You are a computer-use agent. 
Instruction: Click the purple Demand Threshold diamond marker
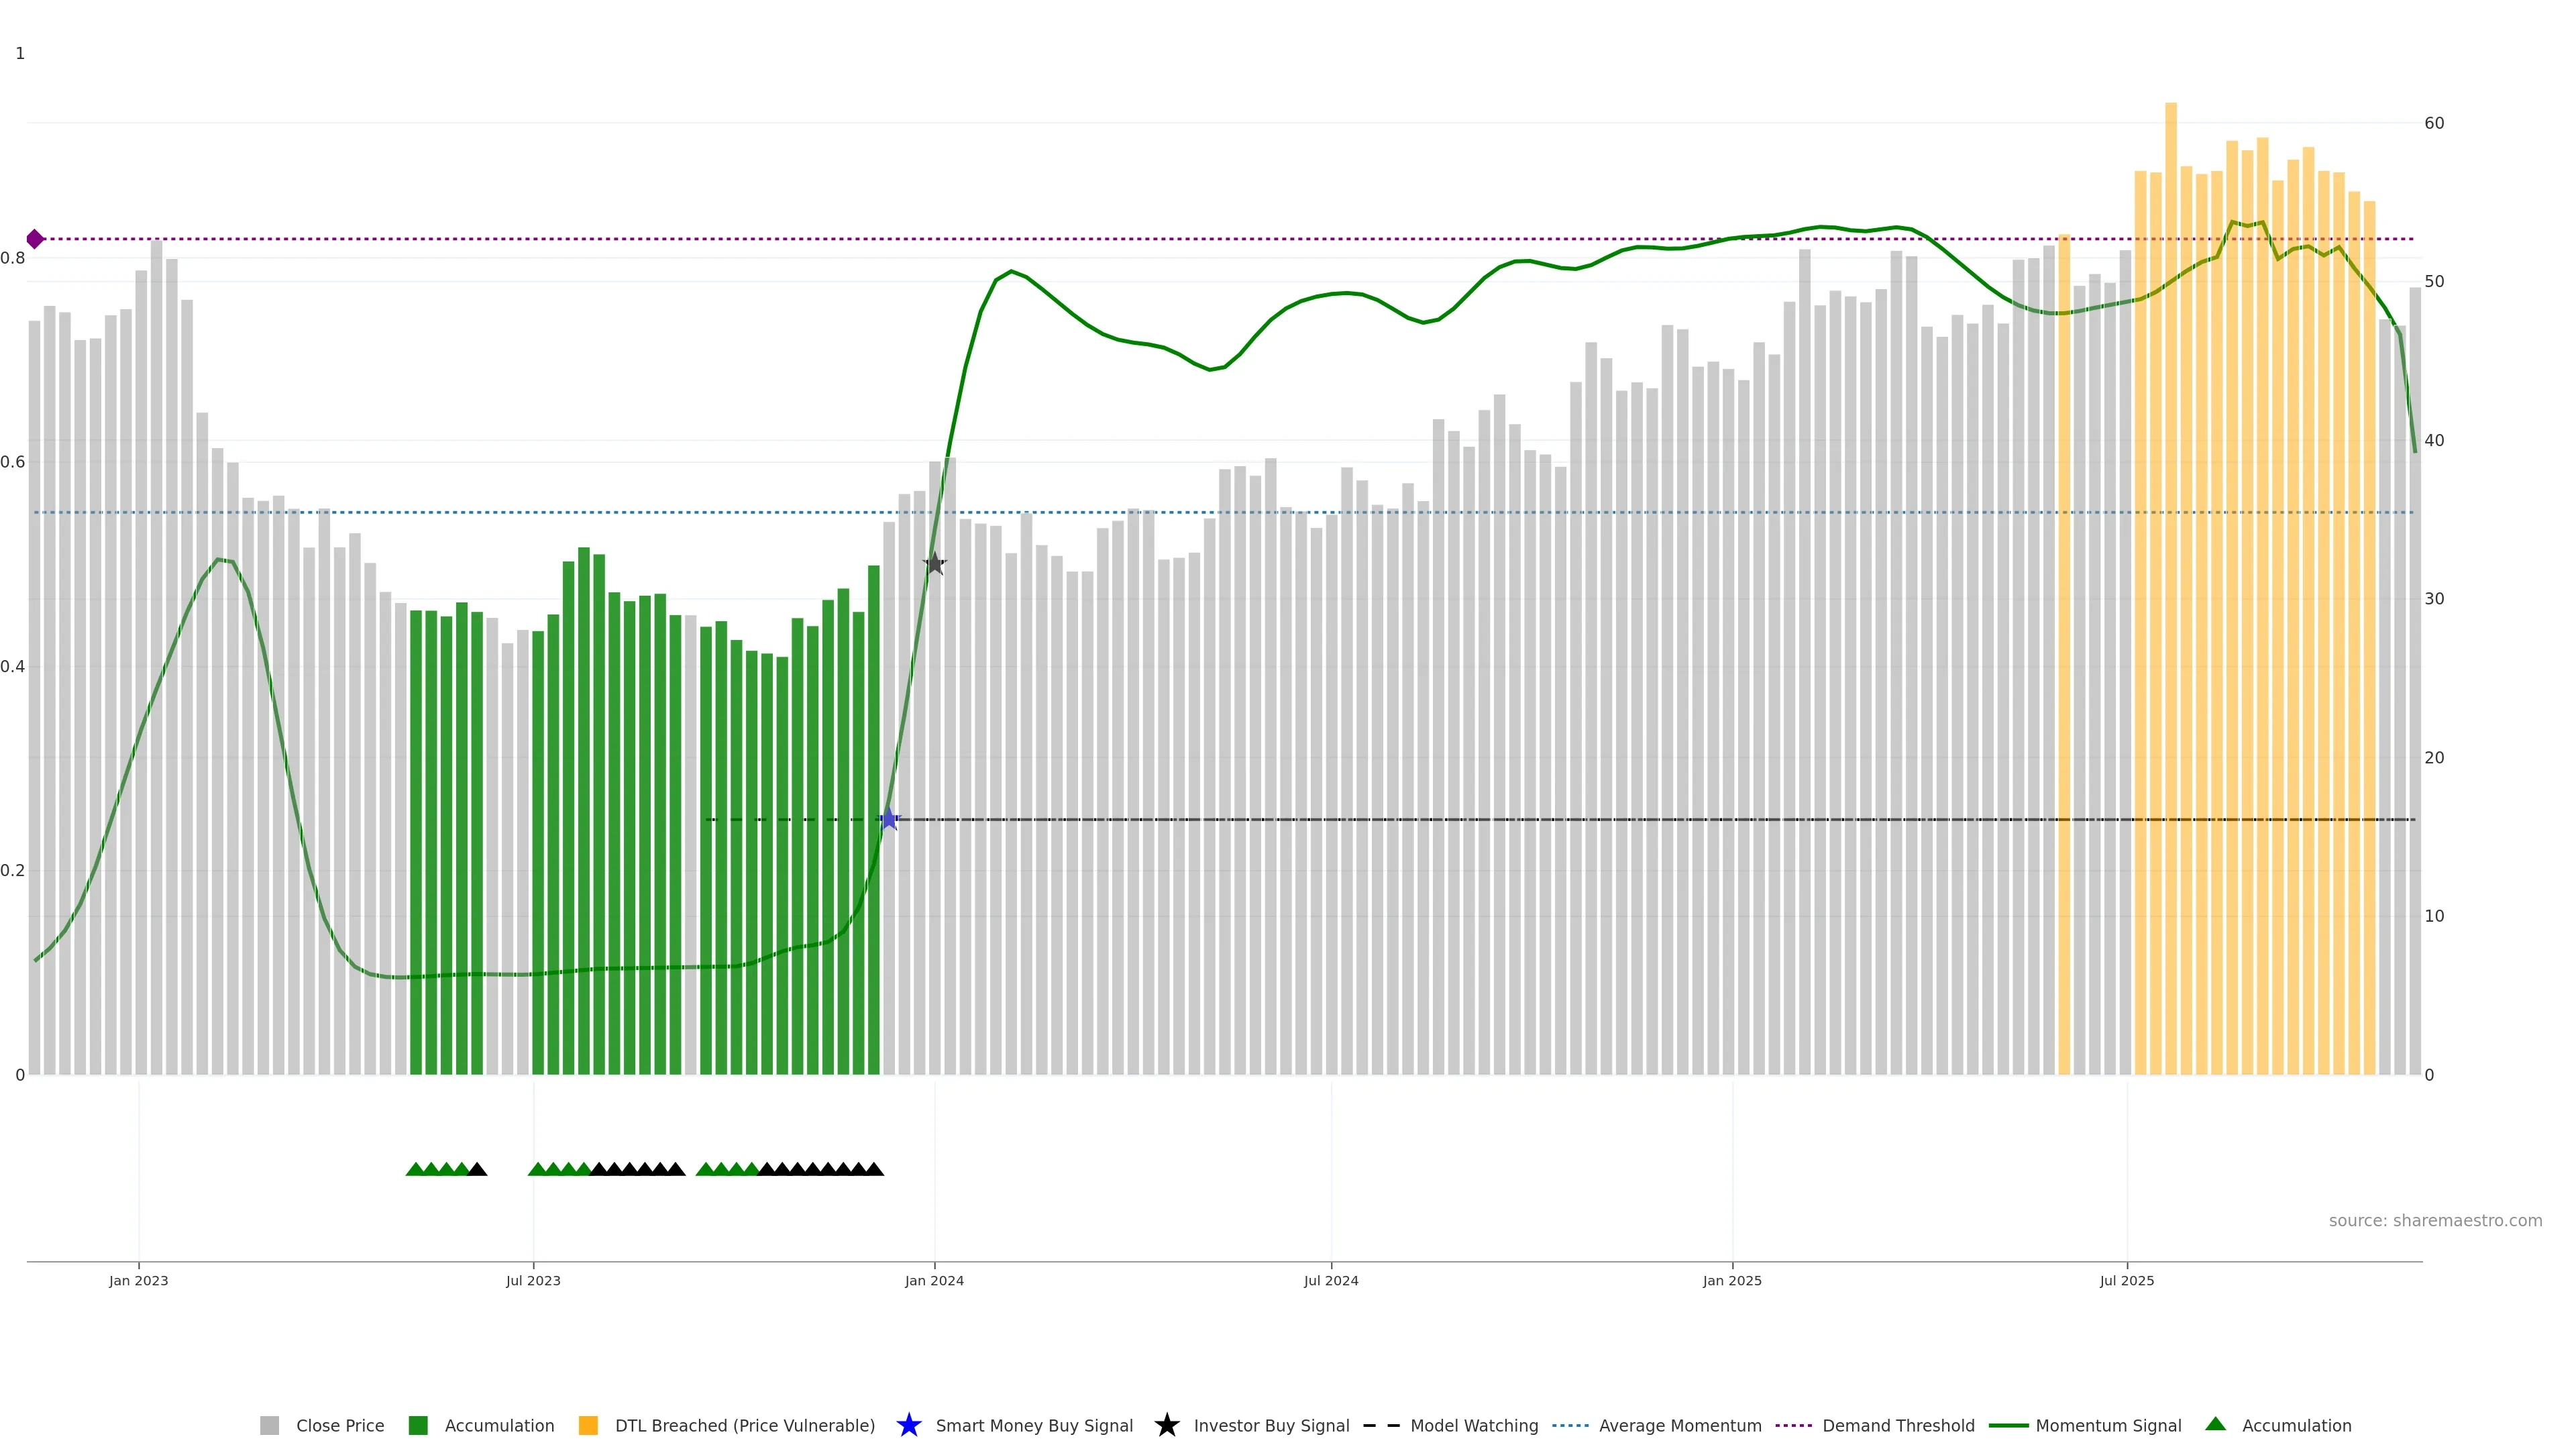click(35, 239)
